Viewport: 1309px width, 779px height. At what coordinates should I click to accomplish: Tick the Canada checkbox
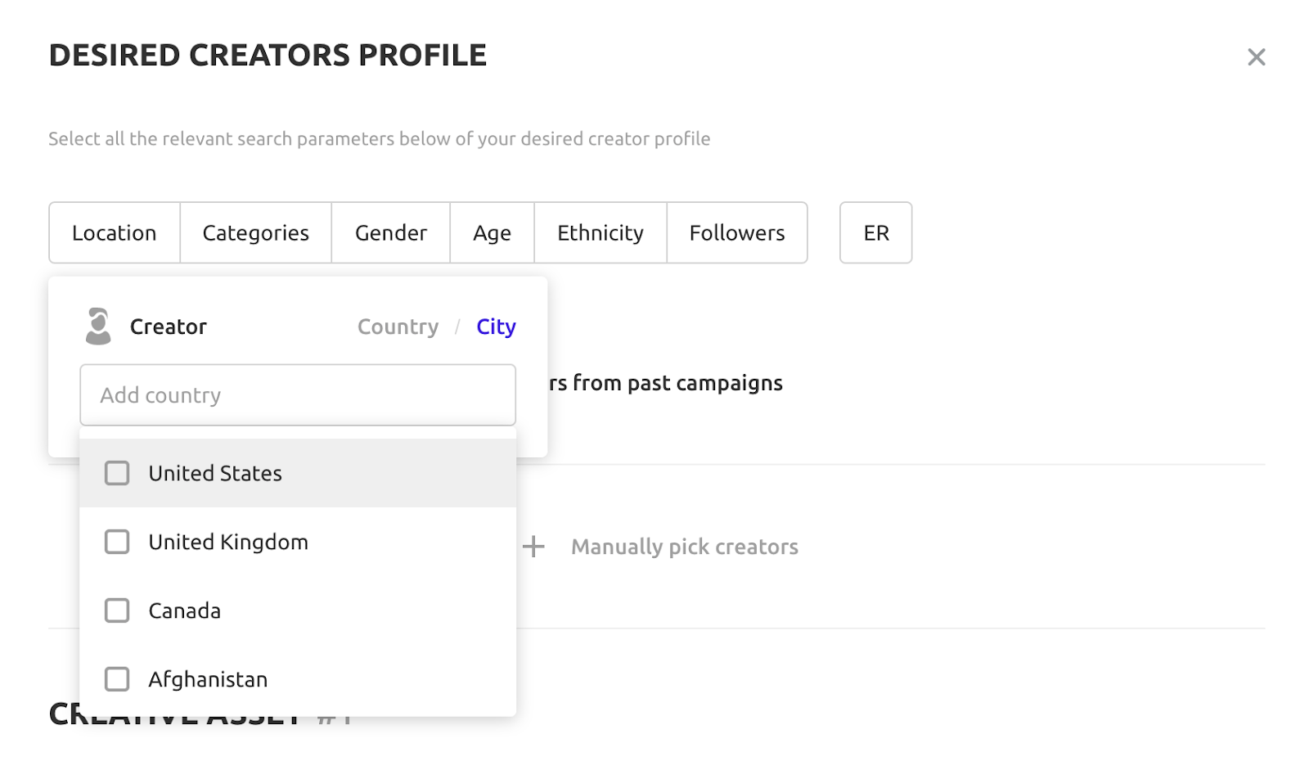[x=117, y=610]
